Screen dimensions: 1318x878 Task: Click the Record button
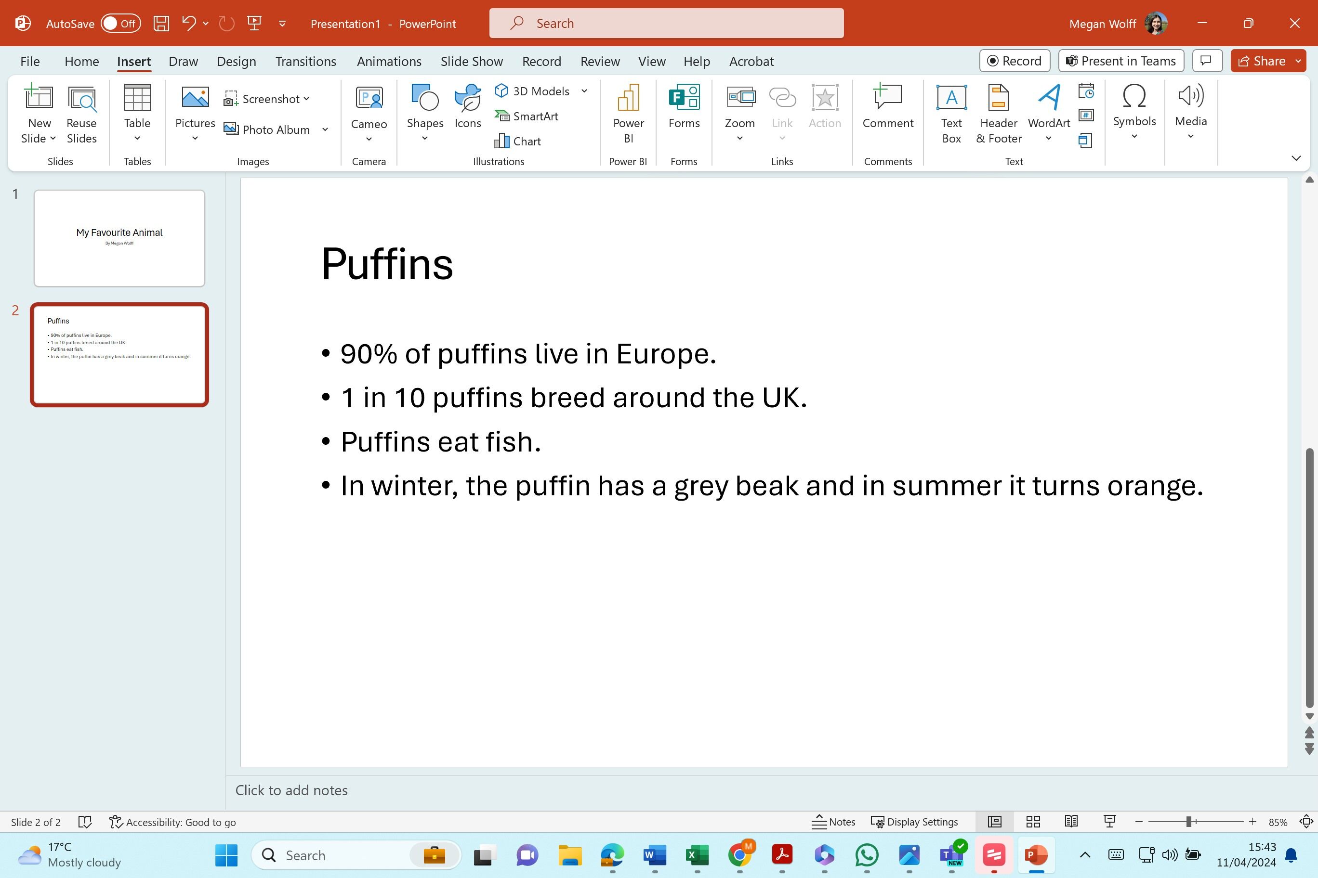coord(1015,61)
